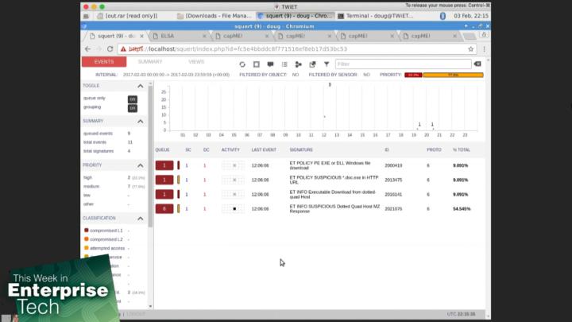572x322 pixels.
Task: Click the Filter text input box
Action: point(401,64)
